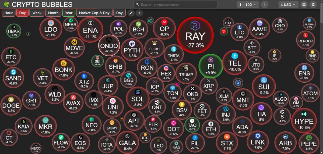Click the CRYPTO BUBBLES title
323x154 pixels.
(x=42, y=5)
